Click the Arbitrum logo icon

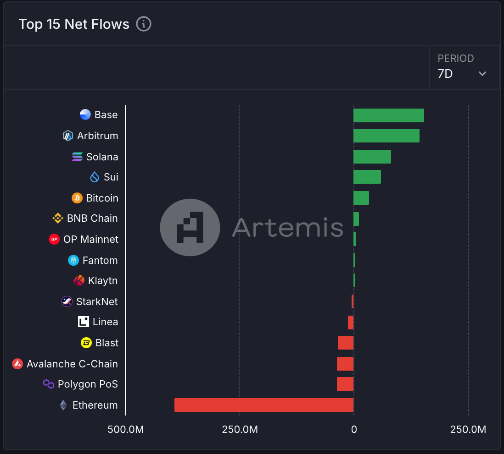click(x=68, y=136)
